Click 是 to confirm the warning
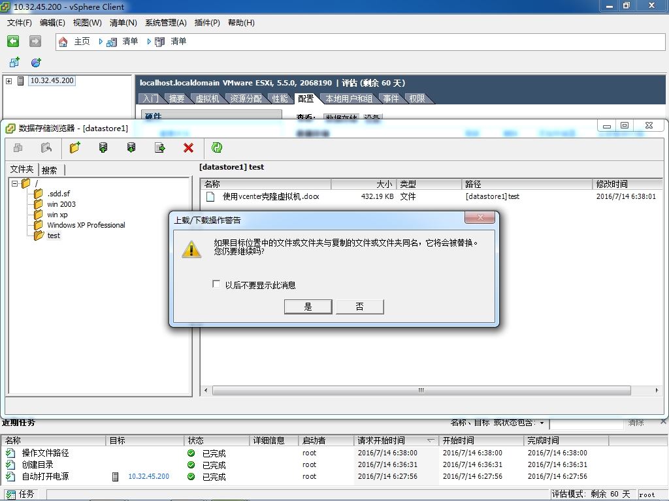Viewport: 669px width, 501px height. tap(308, 307)
